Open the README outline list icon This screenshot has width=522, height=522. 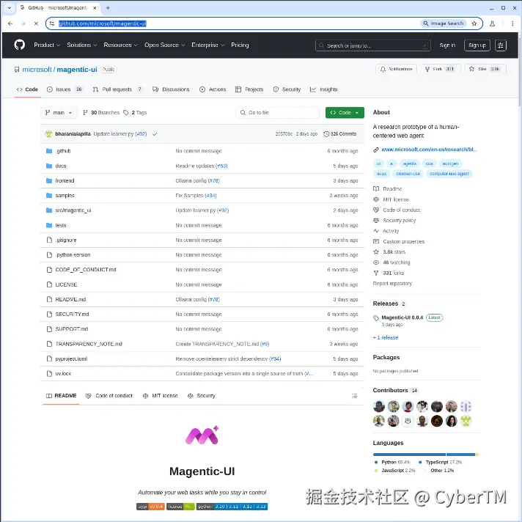[355, 396]
